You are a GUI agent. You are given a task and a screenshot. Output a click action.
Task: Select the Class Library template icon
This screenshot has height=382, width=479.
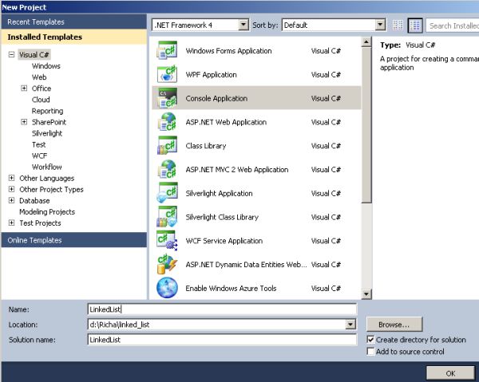[167, 145]
